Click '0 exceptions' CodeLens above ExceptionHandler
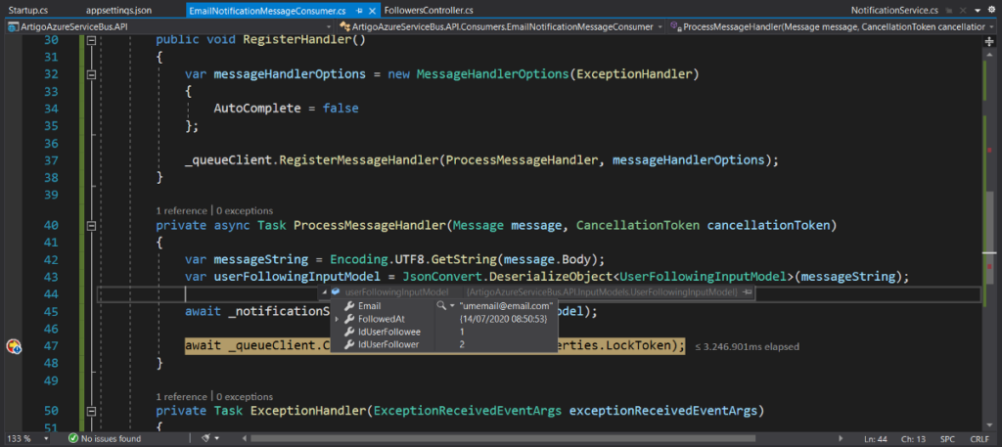This screenshot has height=447, width=1002. click(244, 396)
